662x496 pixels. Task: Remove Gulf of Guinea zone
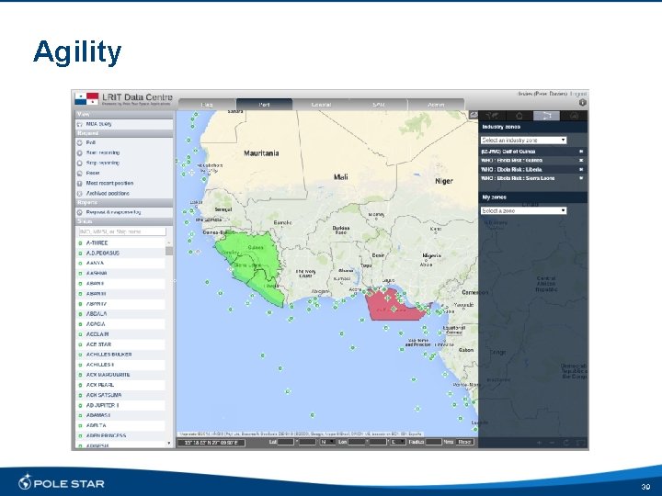pyautogui.click(x=581, y=152)
